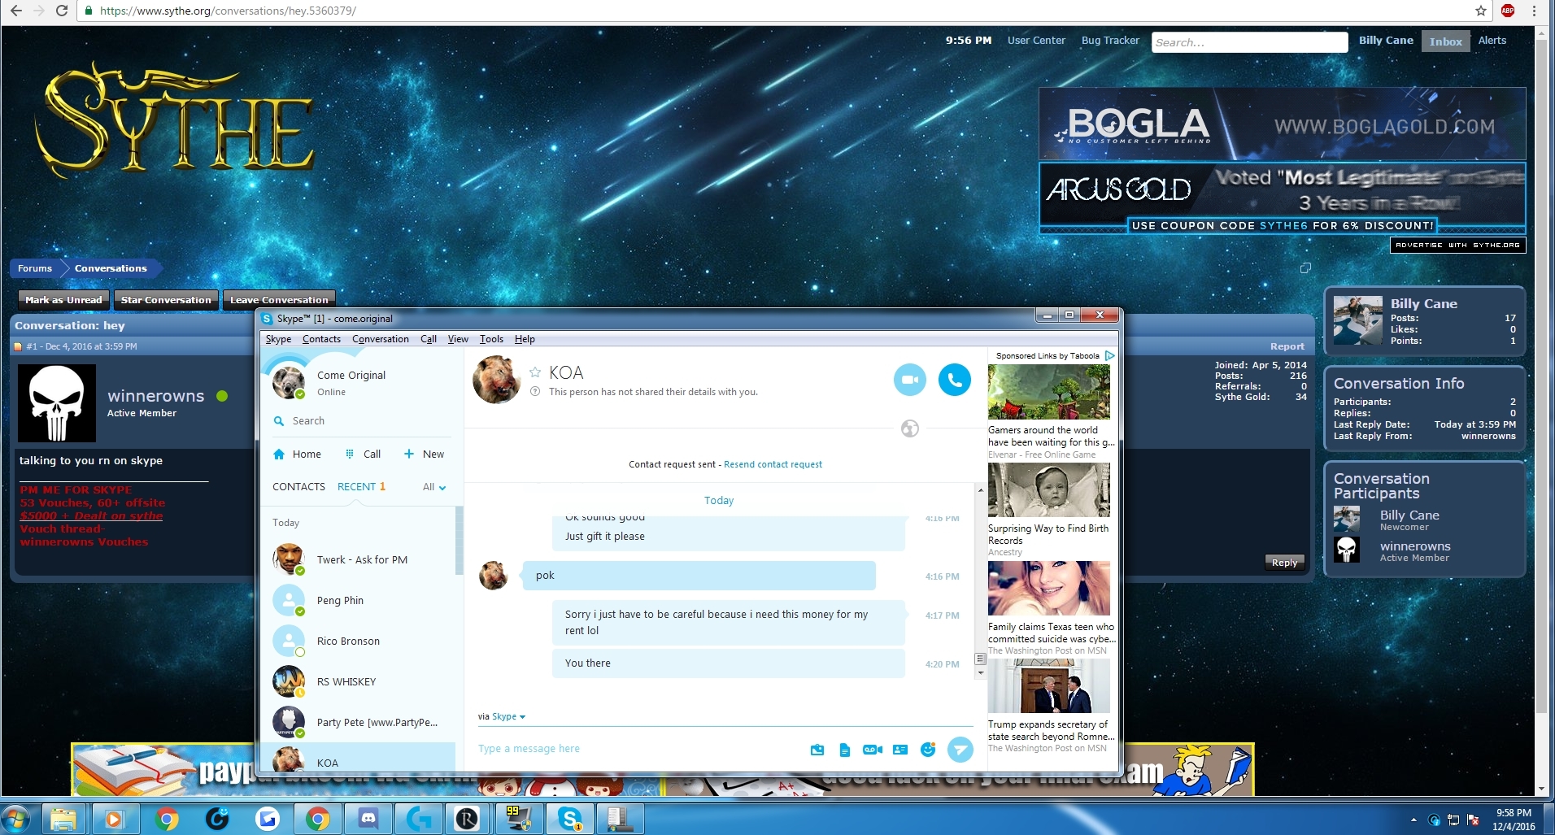Image resolution: width=1555 pixels, height=835 pixels.
Task: Select the Party Pete contact
Action: click(358, 723)
